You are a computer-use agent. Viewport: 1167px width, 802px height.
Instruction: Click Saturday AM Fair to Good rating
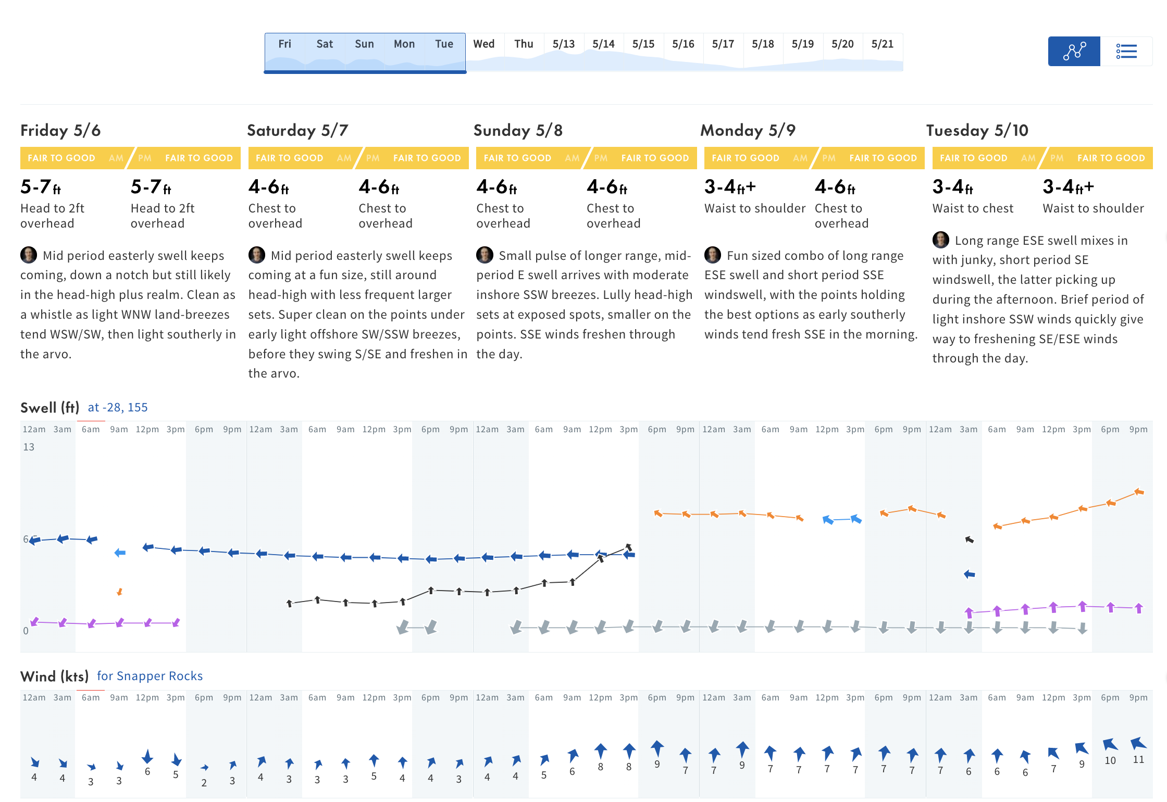click(x=303, y=158)
